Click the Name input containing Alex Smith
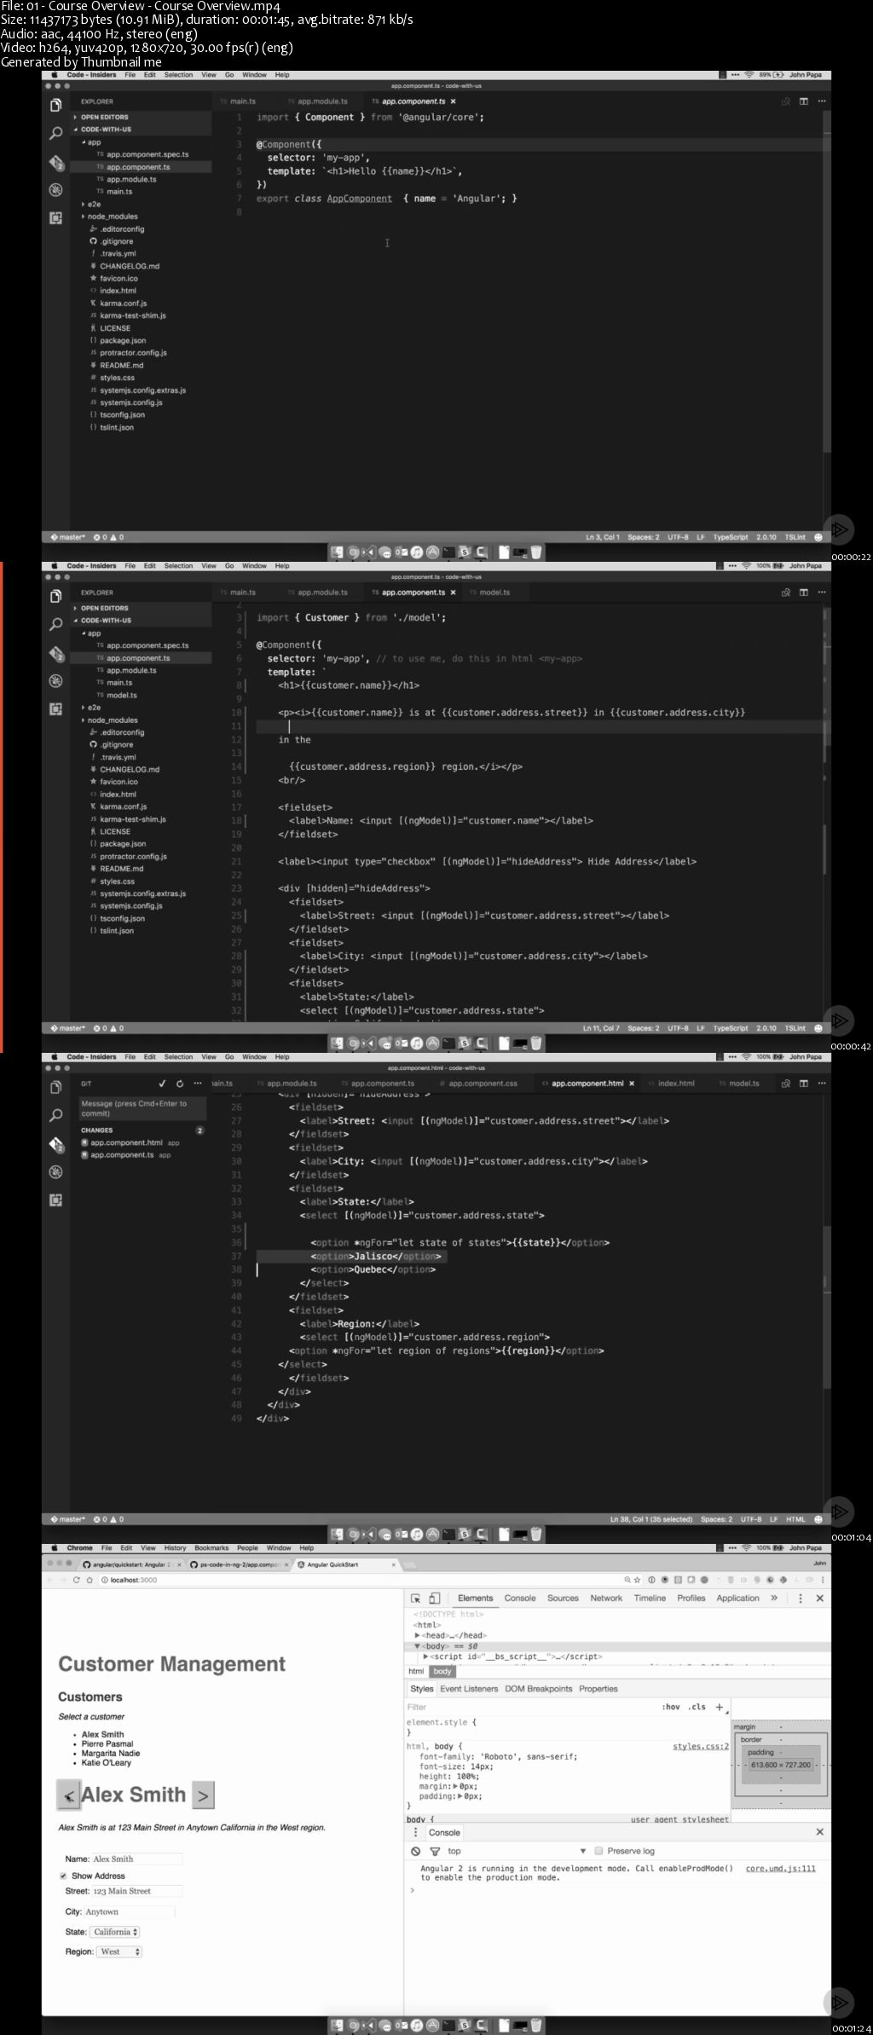 point(136,1859)
